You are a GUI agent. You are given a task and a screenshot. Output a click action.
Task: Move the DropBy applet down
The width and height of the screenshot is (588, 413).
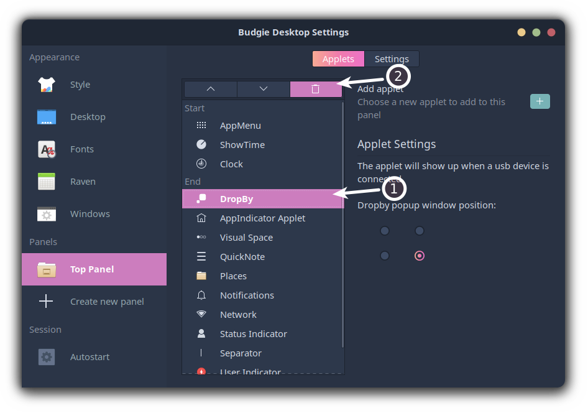click(262, 89)
